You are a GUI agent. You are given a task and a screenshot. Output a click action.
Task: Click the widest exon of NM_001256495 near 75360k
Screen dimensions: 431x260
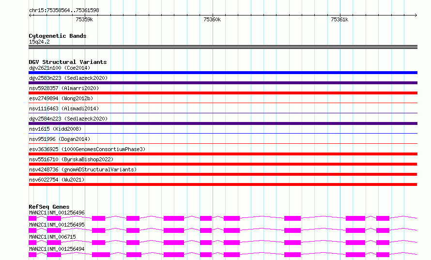click(x=174, y=230)
